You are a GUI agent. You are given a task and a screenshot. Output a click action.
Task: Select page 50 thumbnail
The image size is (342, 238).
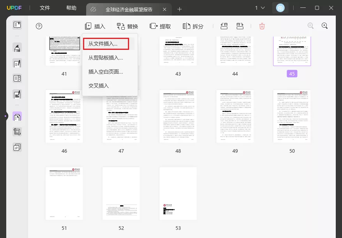tap(292, 116)
